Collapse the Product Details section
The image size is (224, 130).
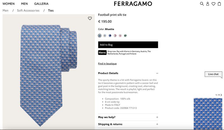157,73
